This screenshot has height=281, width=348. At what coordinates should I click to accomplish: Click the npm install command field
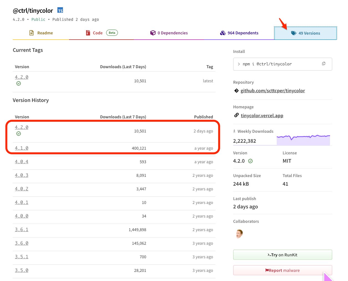click(283, 64)
